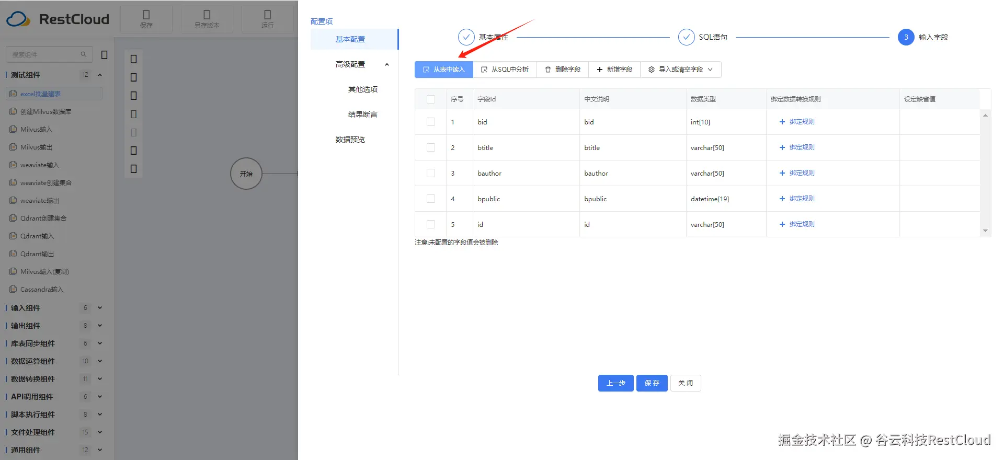Click the table scrollbar up arrow
1004x460 pixels.
coord(985,115)
